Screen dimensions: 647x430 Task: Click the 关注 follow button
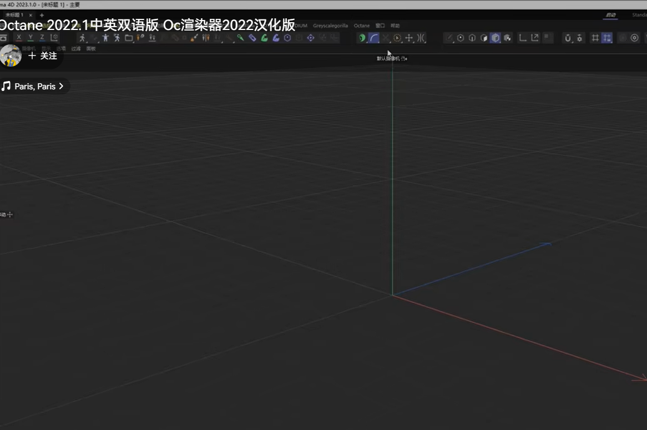(43, 55)
